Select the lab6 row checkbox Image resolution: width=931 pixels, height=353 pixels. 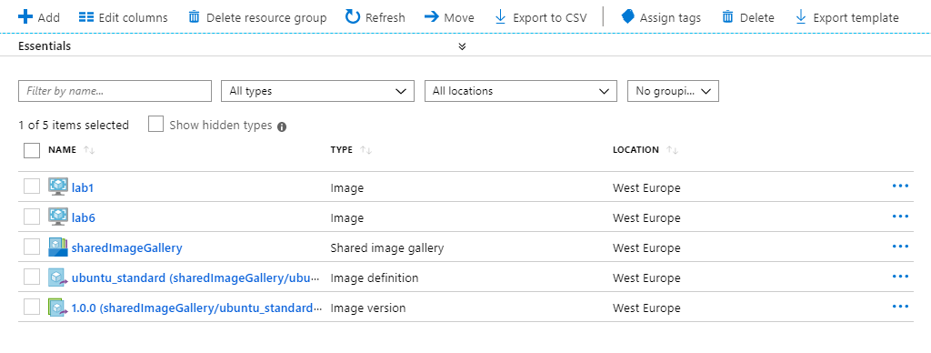(x=32, y=217)
